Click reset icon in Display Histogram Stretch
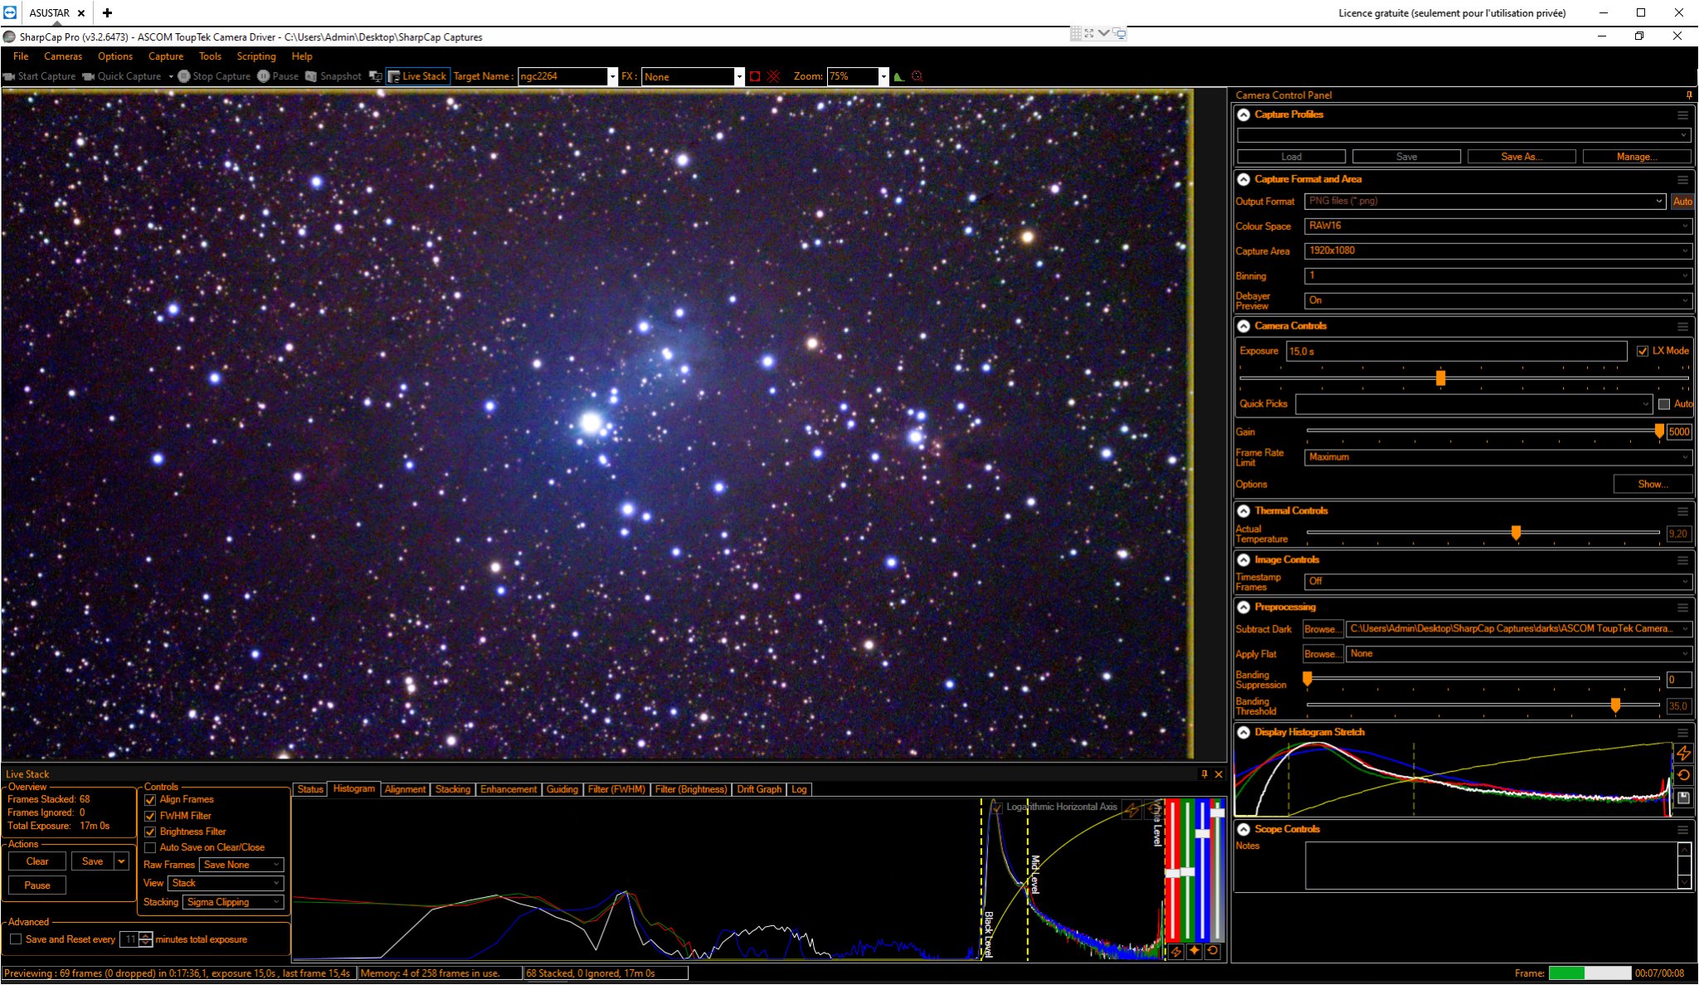 click(x=1683, y=776)
